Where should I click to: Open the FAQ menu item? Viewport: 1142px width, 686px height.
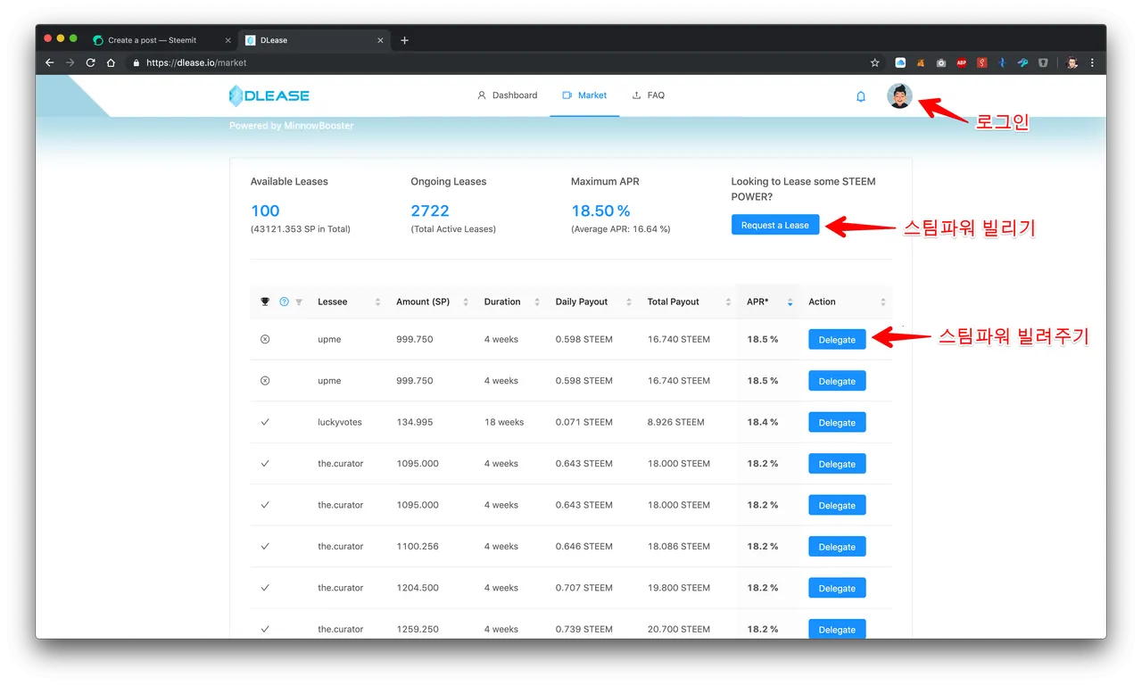tap(649, 95)
